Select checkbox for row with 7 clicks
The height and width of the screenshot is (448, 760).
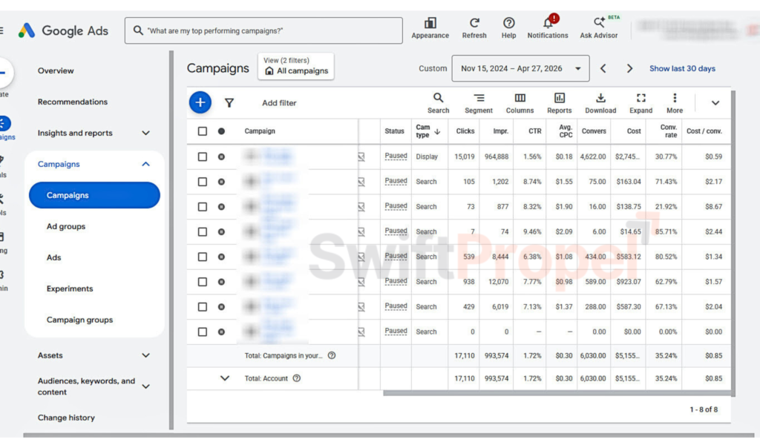pyautogui.click(x=203, y=232)
